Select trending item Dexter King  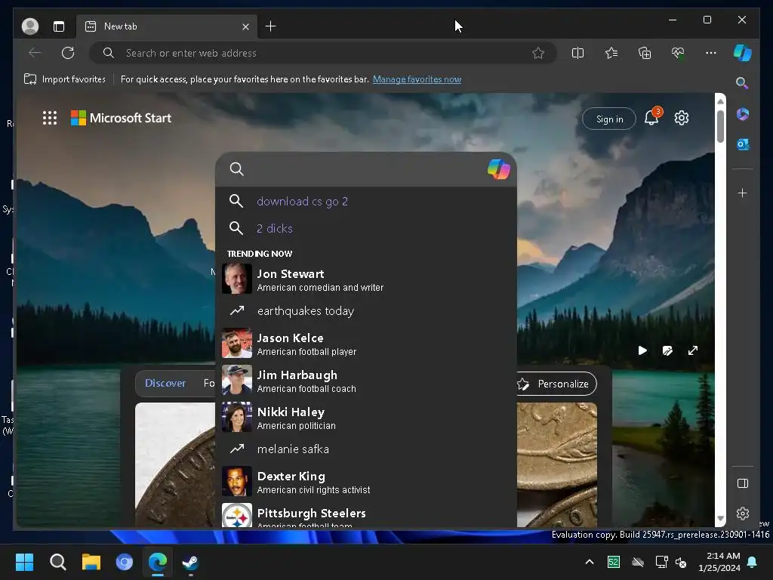[366, 481]
